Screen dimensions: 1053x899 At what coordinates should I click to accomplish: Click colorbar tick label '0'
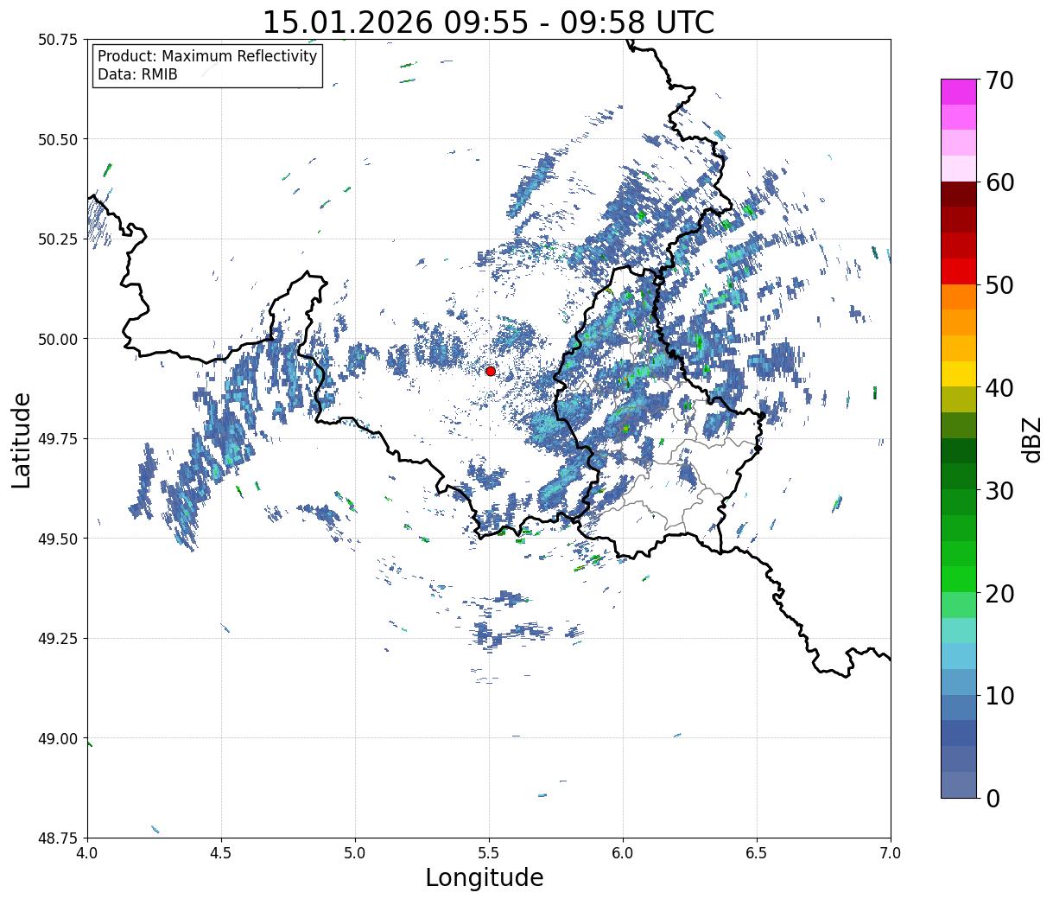[993, 798]
